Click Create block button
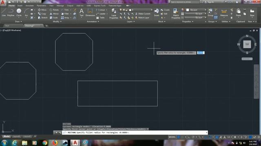The image size is (261, 146). (x=165, y=10)
